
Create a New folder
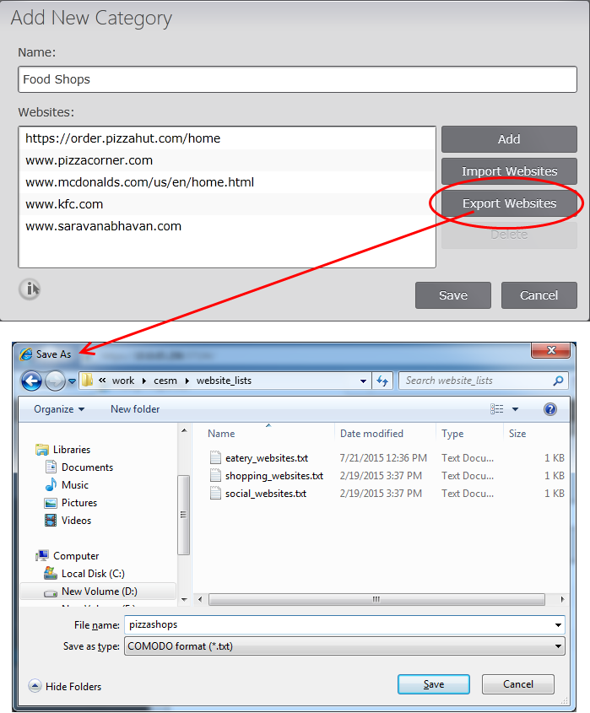135,409
